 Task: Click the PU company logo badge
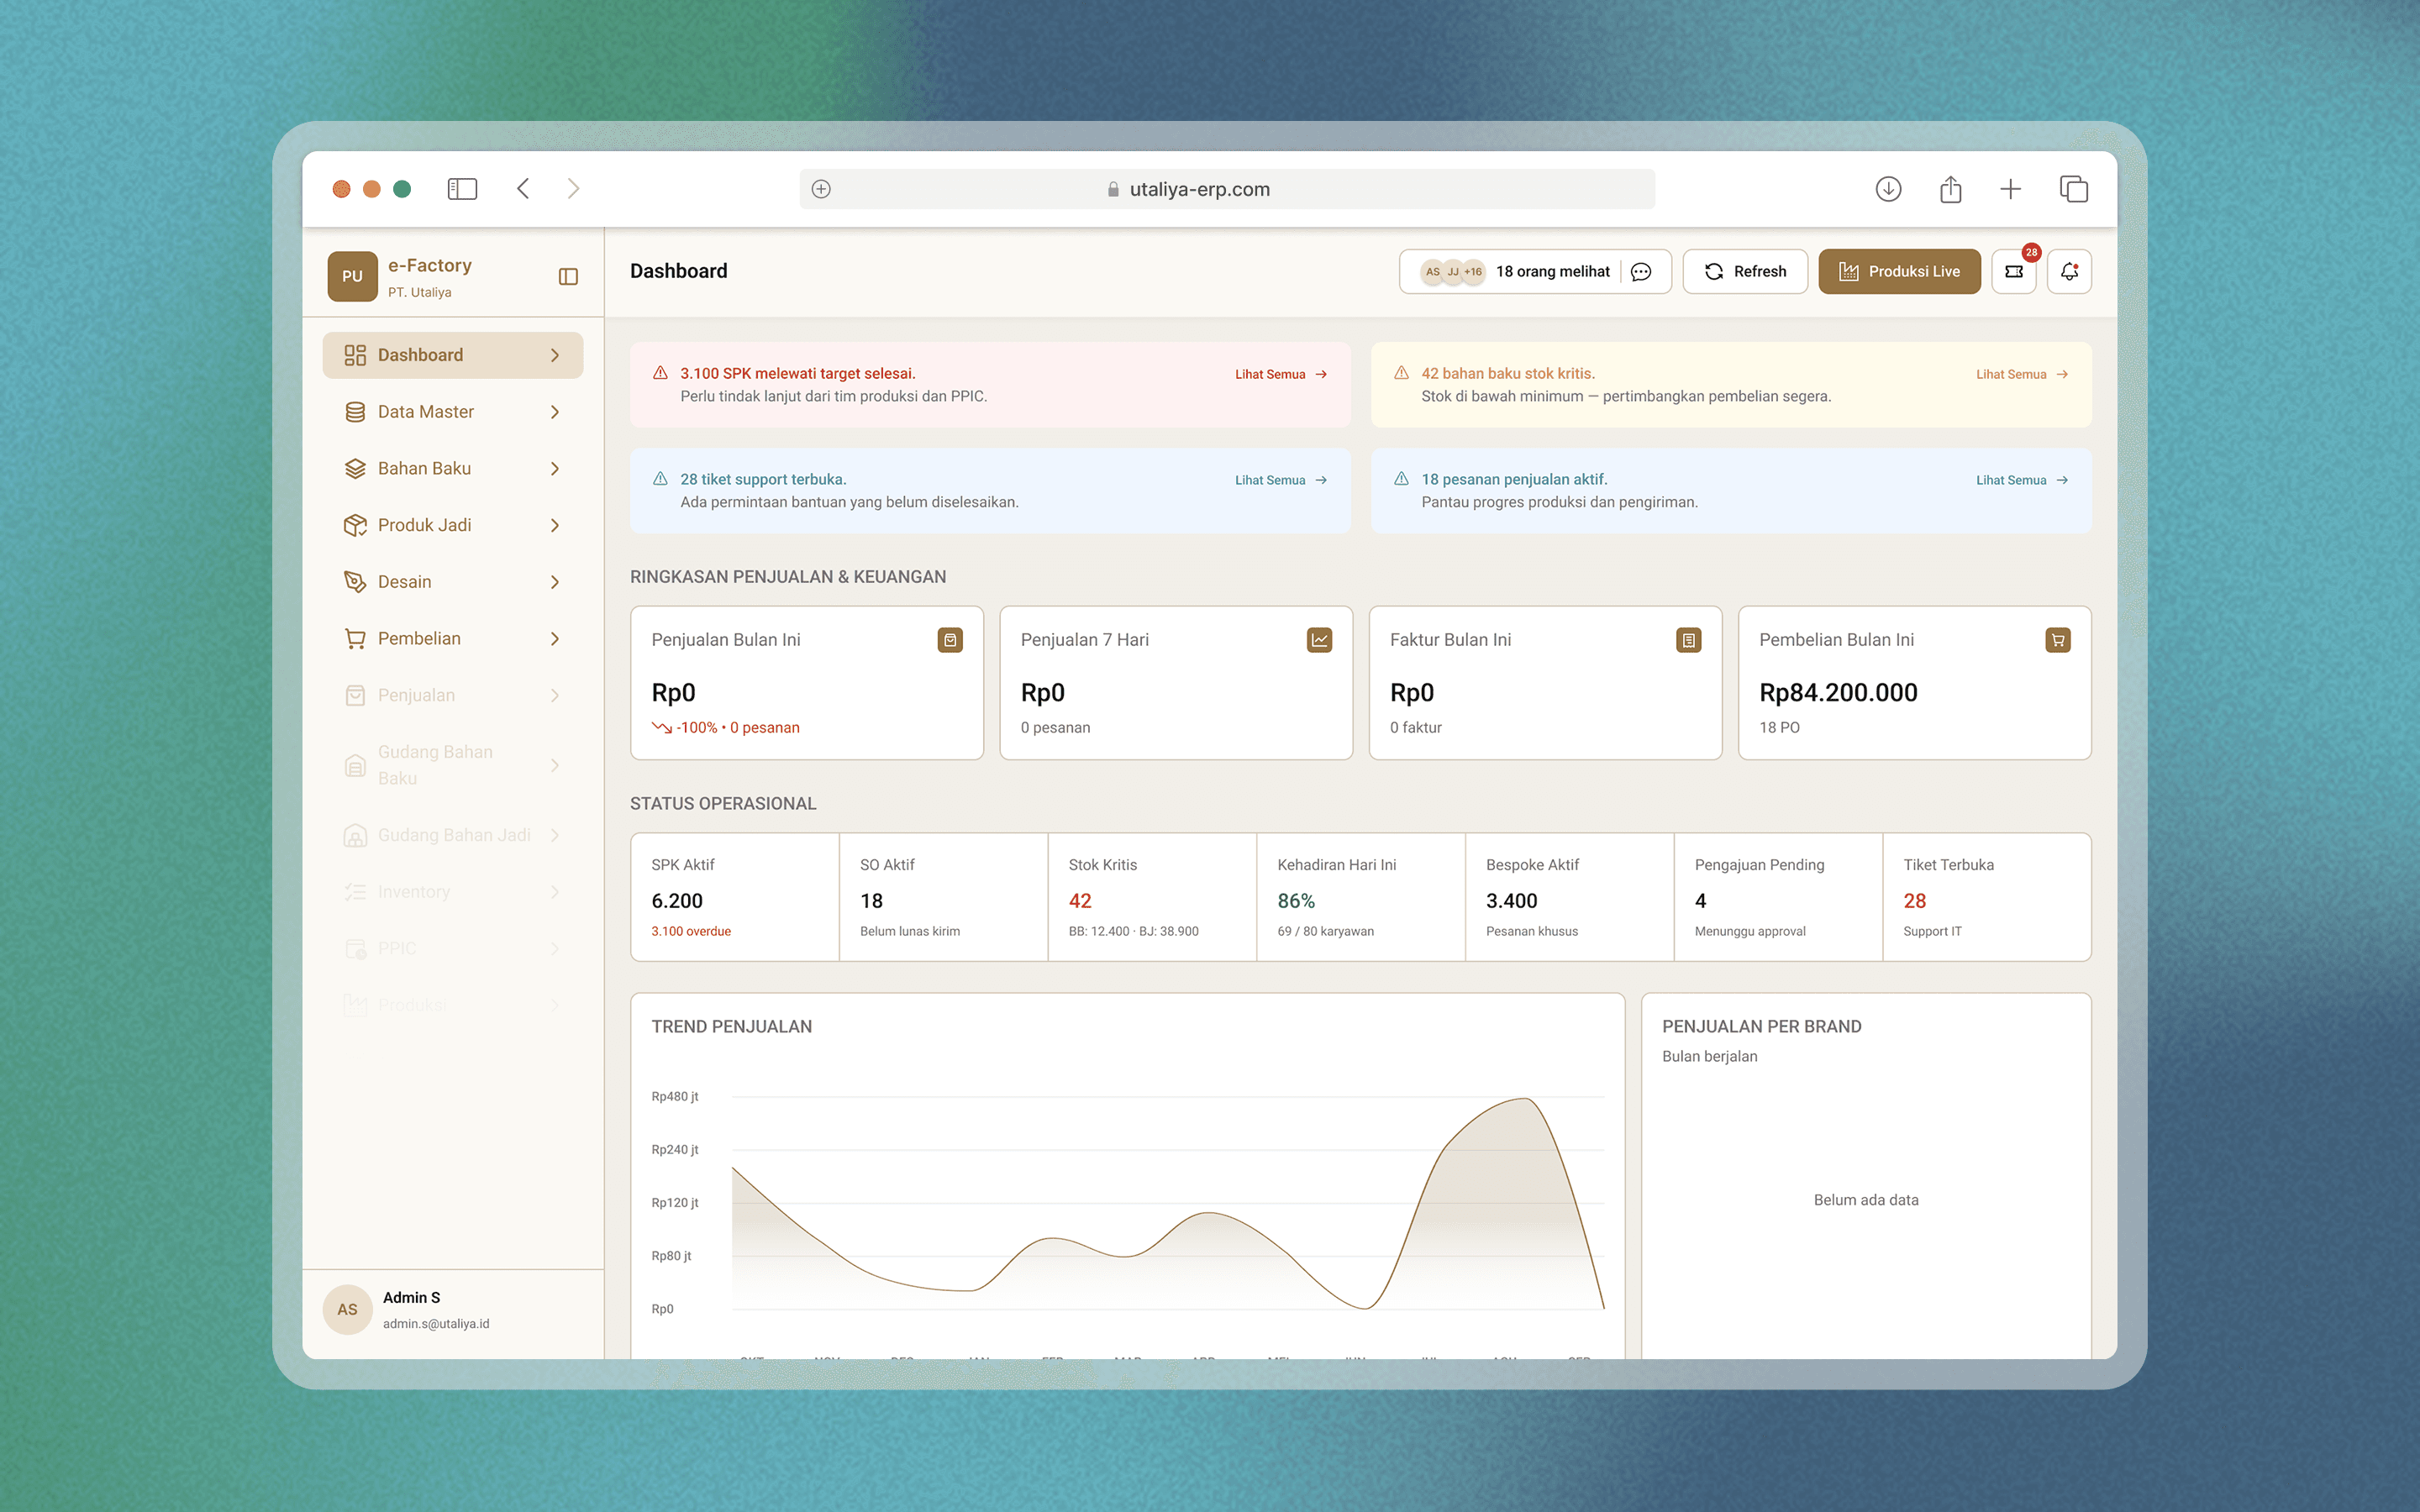click(352, 277)
